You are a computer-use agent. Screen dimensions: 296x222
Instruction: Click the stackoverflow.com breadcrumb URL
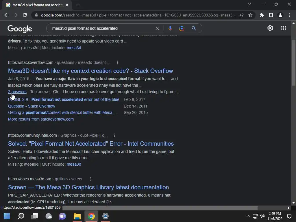[59, 62]
